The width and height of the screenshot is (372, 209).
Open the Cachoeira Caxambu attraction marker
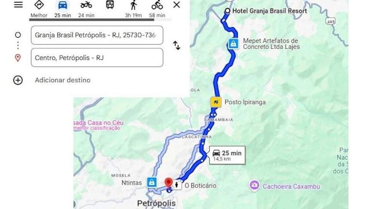tap(254, 186)
